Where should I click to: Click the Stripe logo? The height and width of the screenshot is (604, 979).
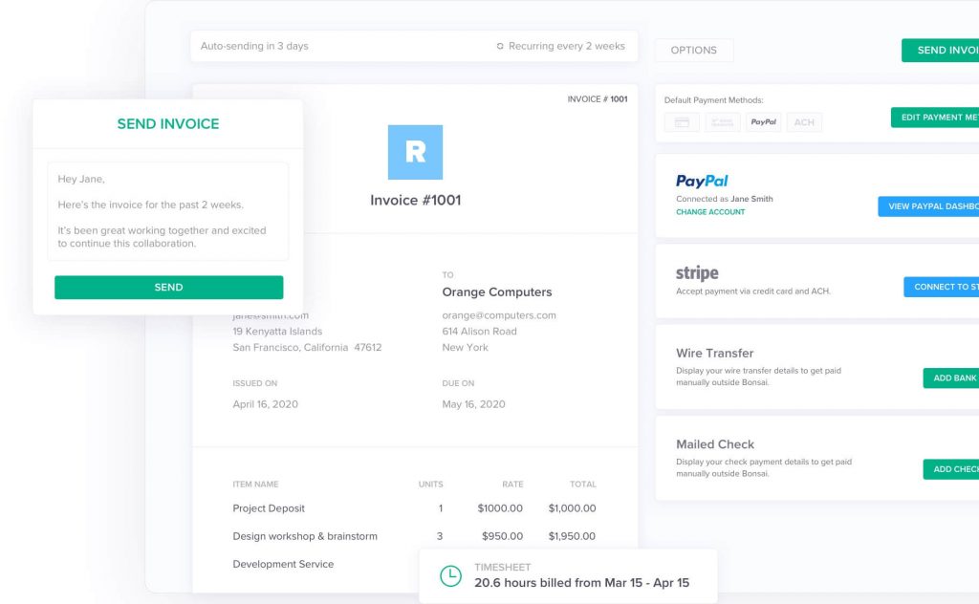coord(697,272)
